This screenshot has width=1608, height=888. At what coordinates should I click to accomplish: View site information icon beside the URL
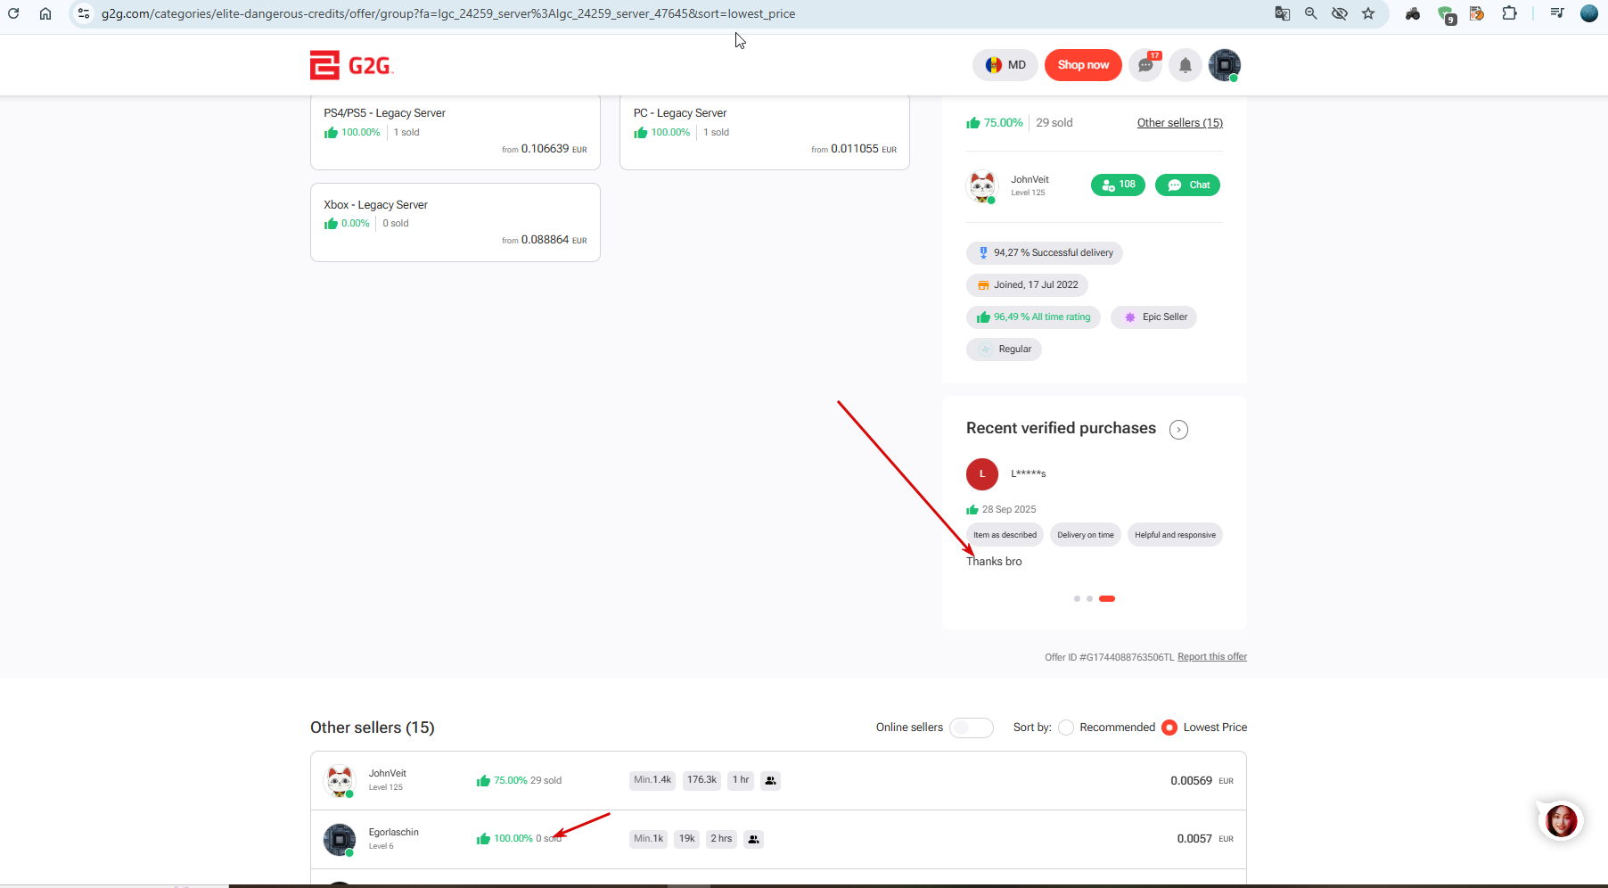click(84, 13)
